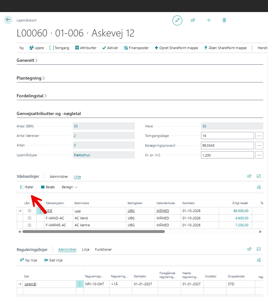
Task: Open Finansposter
Action: coord(136,48)
